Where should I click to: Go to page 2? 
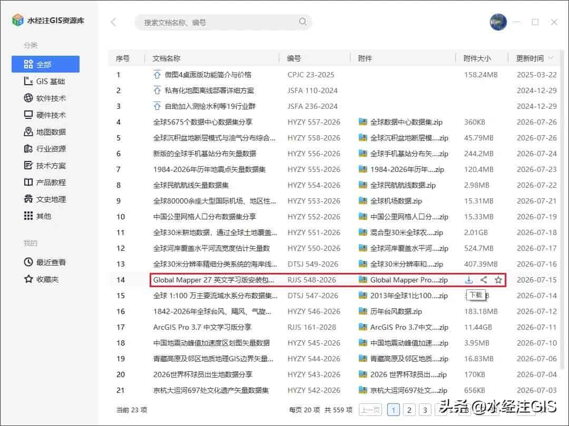tap(409, 410)
